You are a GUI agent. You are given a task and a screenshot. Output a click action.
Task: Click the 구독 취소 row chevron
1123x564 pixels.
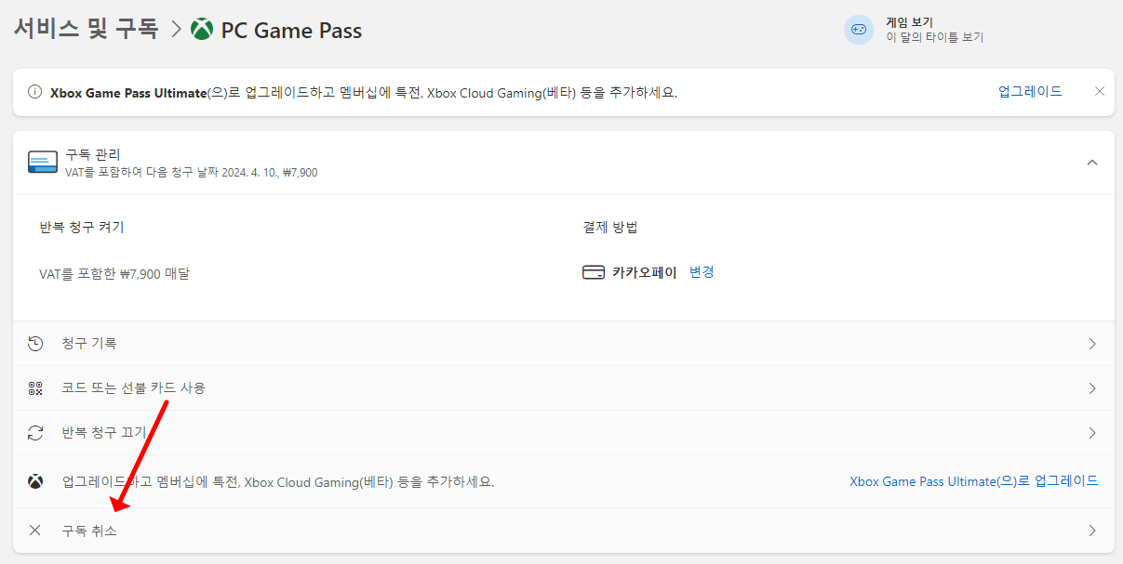tap(1092, 531)
